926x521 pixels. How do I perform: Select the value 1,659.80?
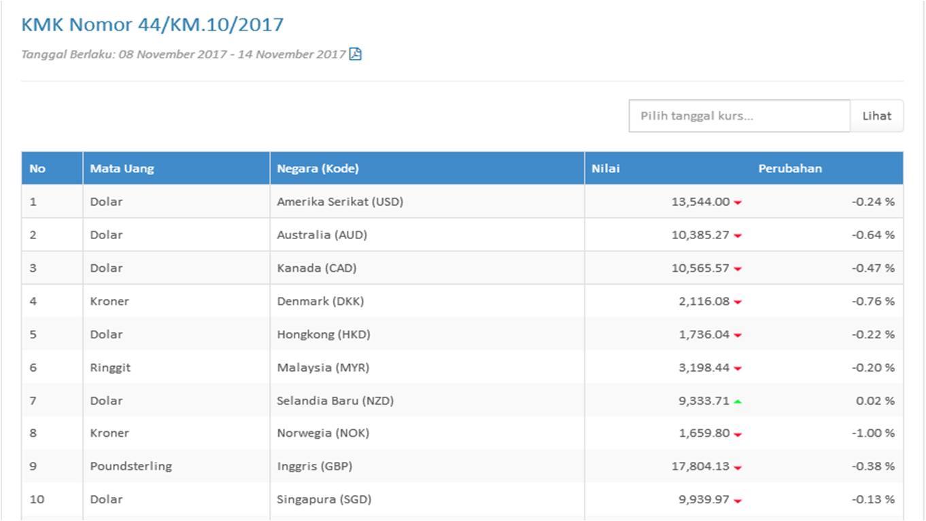coord(704,433)
